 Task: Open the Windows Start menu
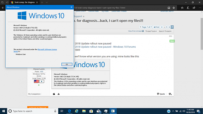coord(4,111)
